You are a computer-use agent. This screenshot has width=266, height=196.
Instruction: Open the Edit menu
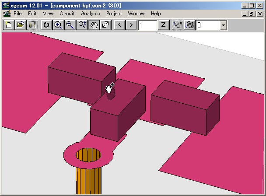[x=32, y=14]
